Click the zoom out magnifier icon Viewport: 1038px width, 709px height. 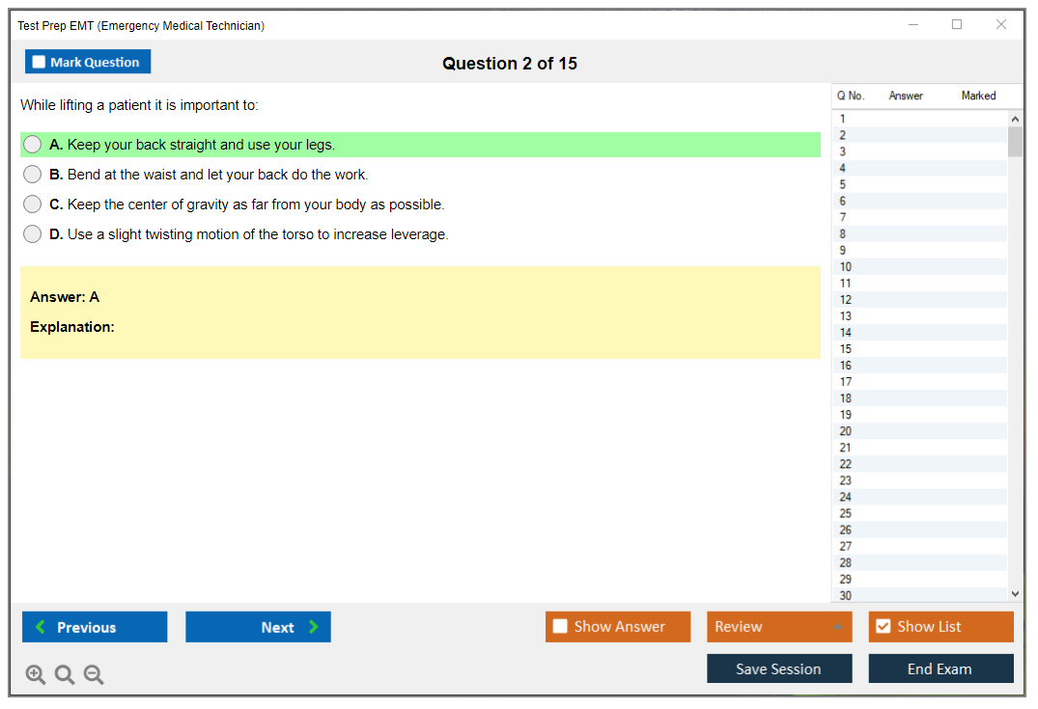tap(94, 675)
